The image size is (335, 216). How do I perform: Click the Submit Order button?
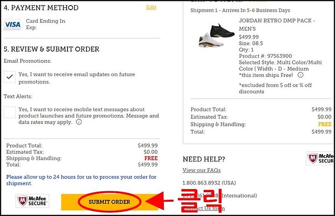[110, 202]
